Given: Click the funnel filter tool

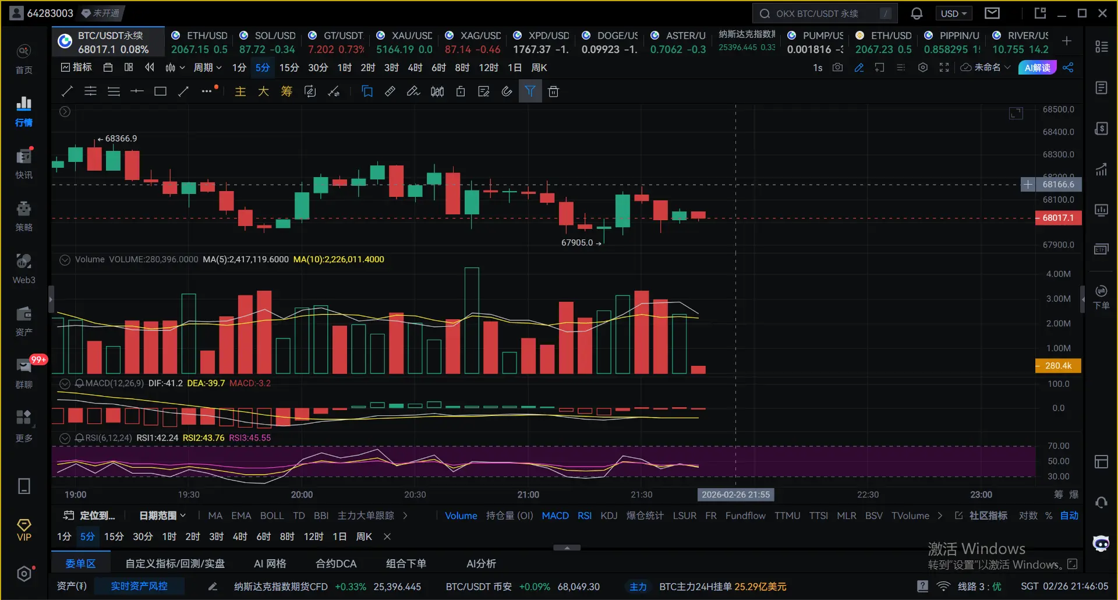Looking at the screenshot, I should coord(530,91).
